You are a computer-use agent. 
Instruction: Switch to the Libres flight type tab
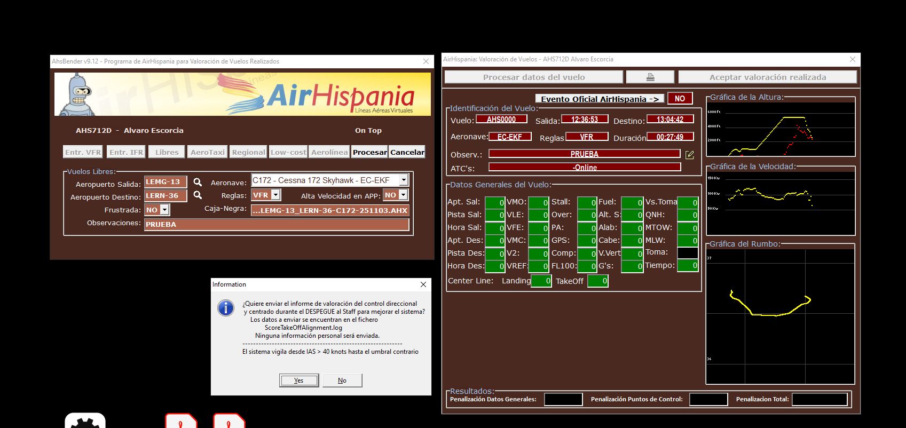click(167, 152)
